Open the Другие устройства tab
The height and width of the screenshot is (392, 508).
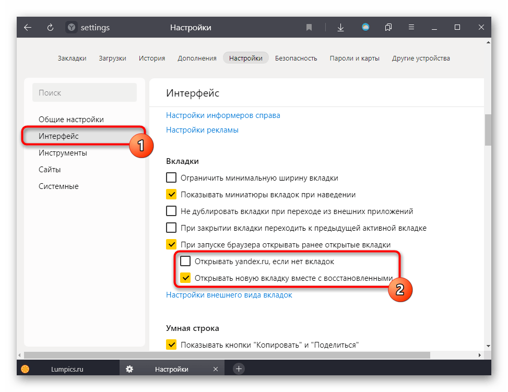(421, 58)
